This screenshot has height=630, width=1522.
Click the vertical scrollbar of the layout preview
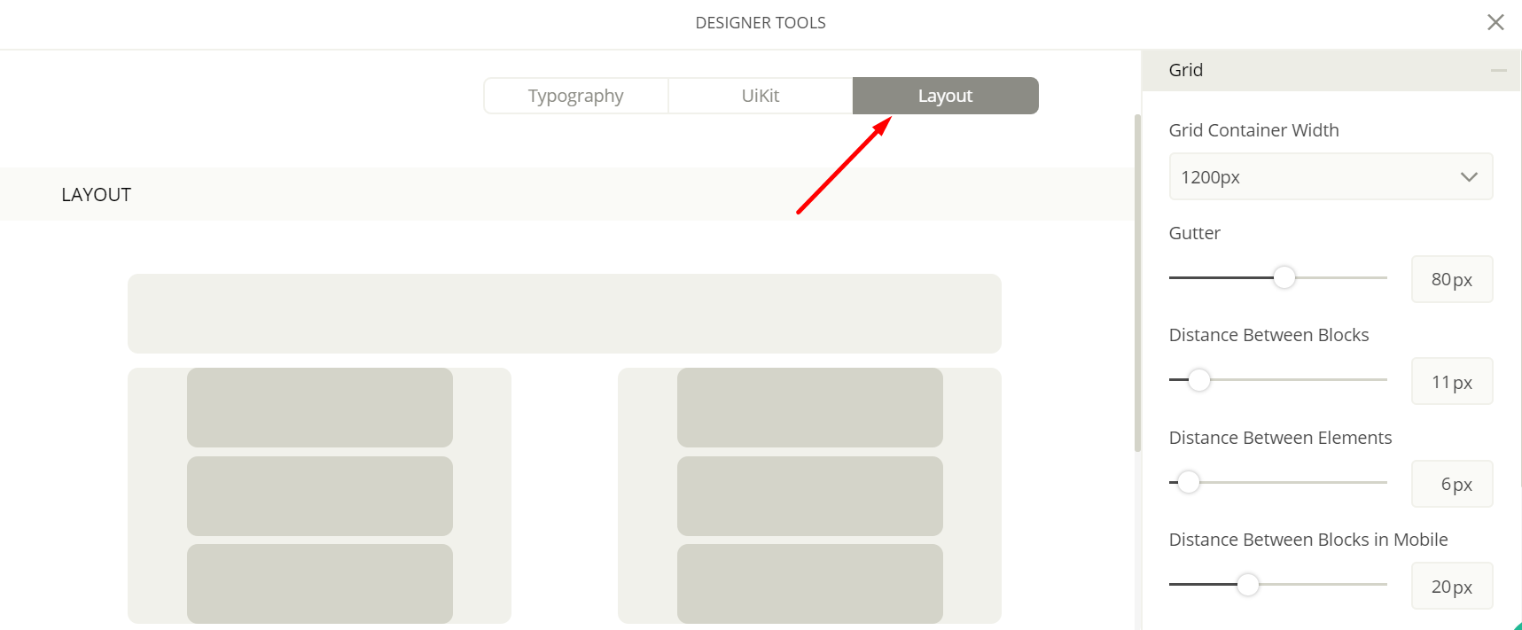1137,284
